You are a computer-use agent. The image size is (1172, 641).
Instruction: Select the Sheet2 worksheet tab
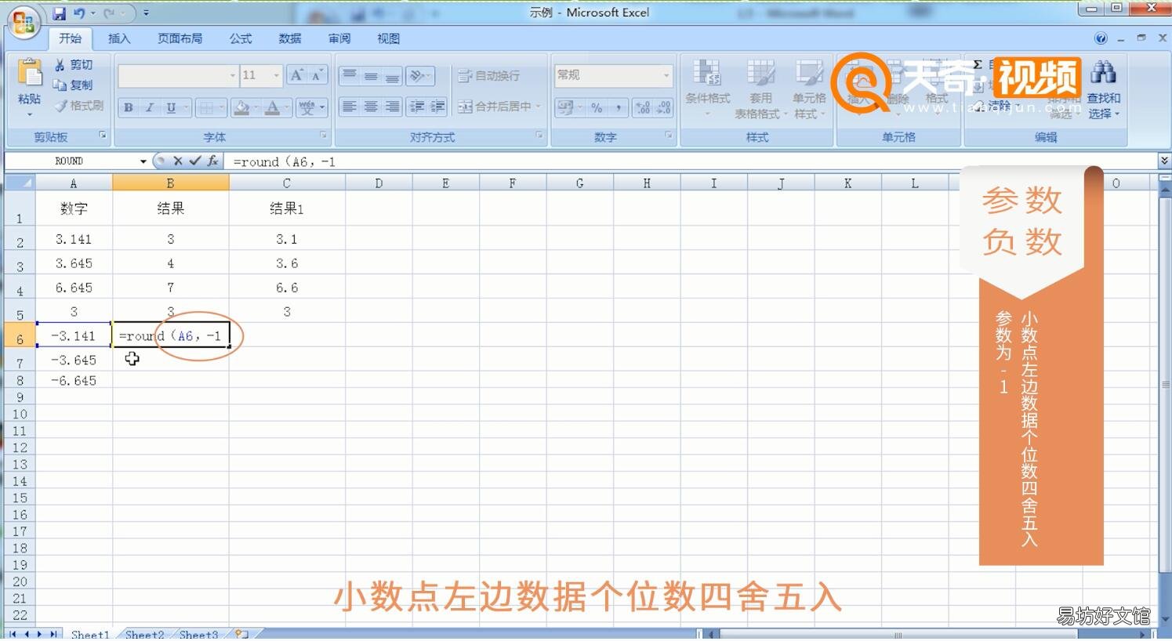[x=145, y=634]
